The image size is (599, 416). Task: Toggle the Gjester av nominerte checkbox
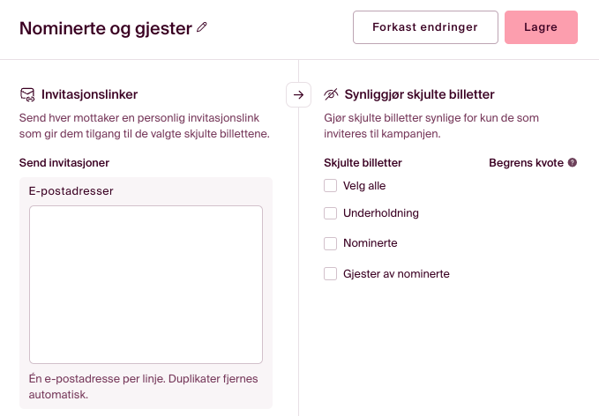331,274
